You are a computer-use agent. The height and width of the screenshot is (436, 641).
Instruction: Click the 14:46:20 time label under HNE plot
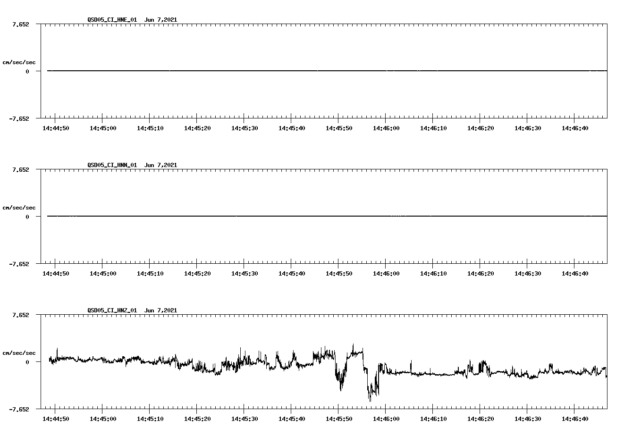(x=481, y=128)
